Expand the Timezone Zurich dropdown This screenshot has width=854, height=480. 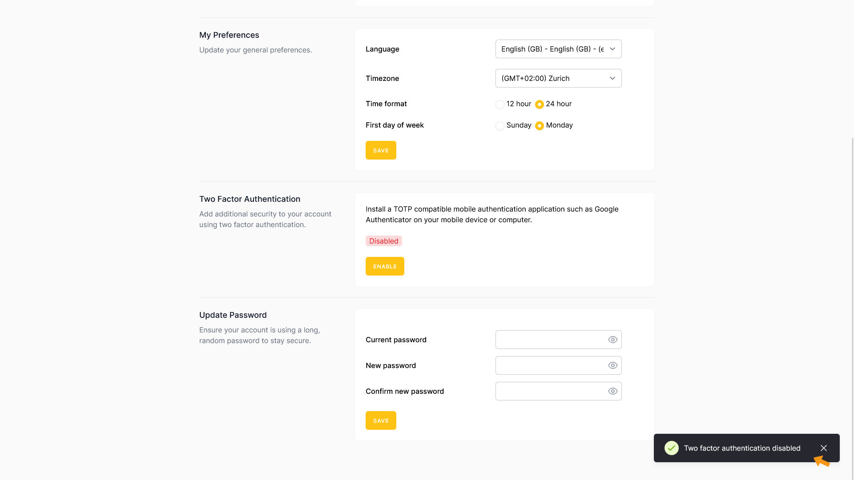[552, 78]
